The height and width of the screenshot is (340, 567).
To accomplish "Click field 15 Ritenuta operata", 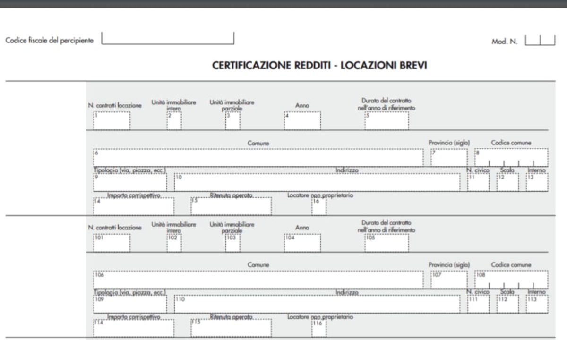I will pos(231,206).
